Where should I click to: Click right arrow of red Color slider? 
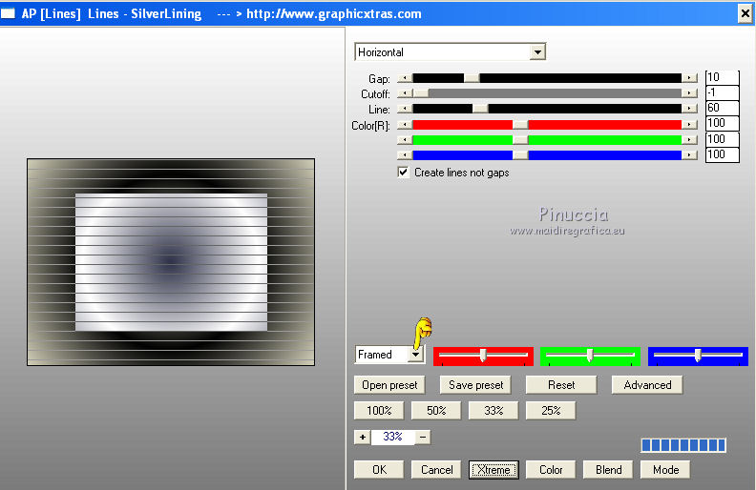tap(689, 125)
